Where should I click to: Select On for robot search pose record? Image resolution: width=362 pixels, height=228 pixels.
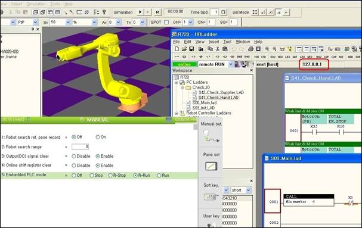98,137
